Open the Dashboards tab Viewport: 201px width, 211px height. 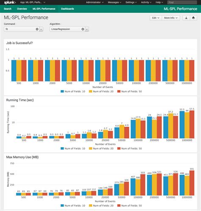(67, 9)
